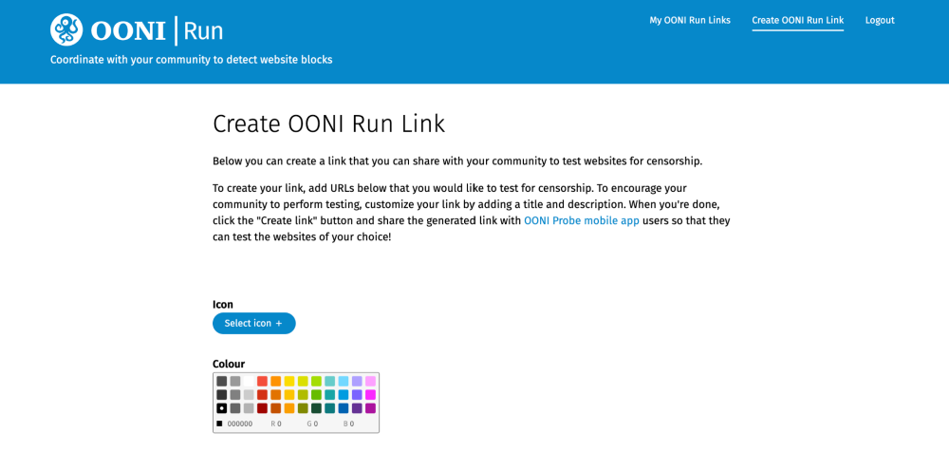Log out using the Logout link

[880, 20]
